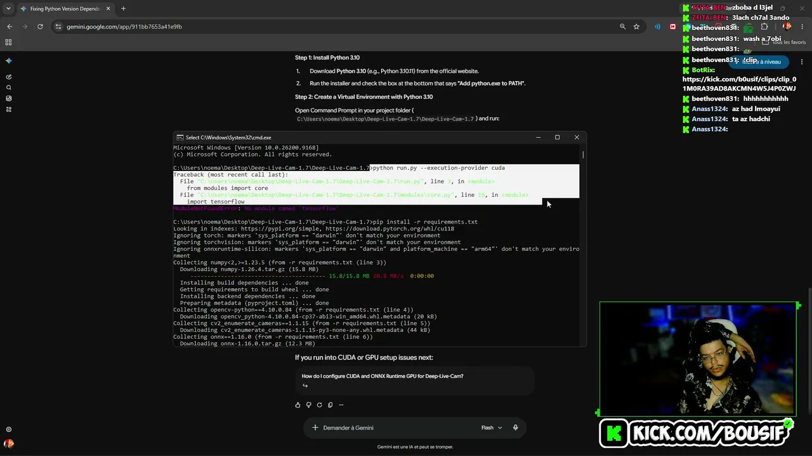Image resolution: width=812 pixels, height=456 pixels.
Task: Close the cmd.exe window
Action: 577,137
